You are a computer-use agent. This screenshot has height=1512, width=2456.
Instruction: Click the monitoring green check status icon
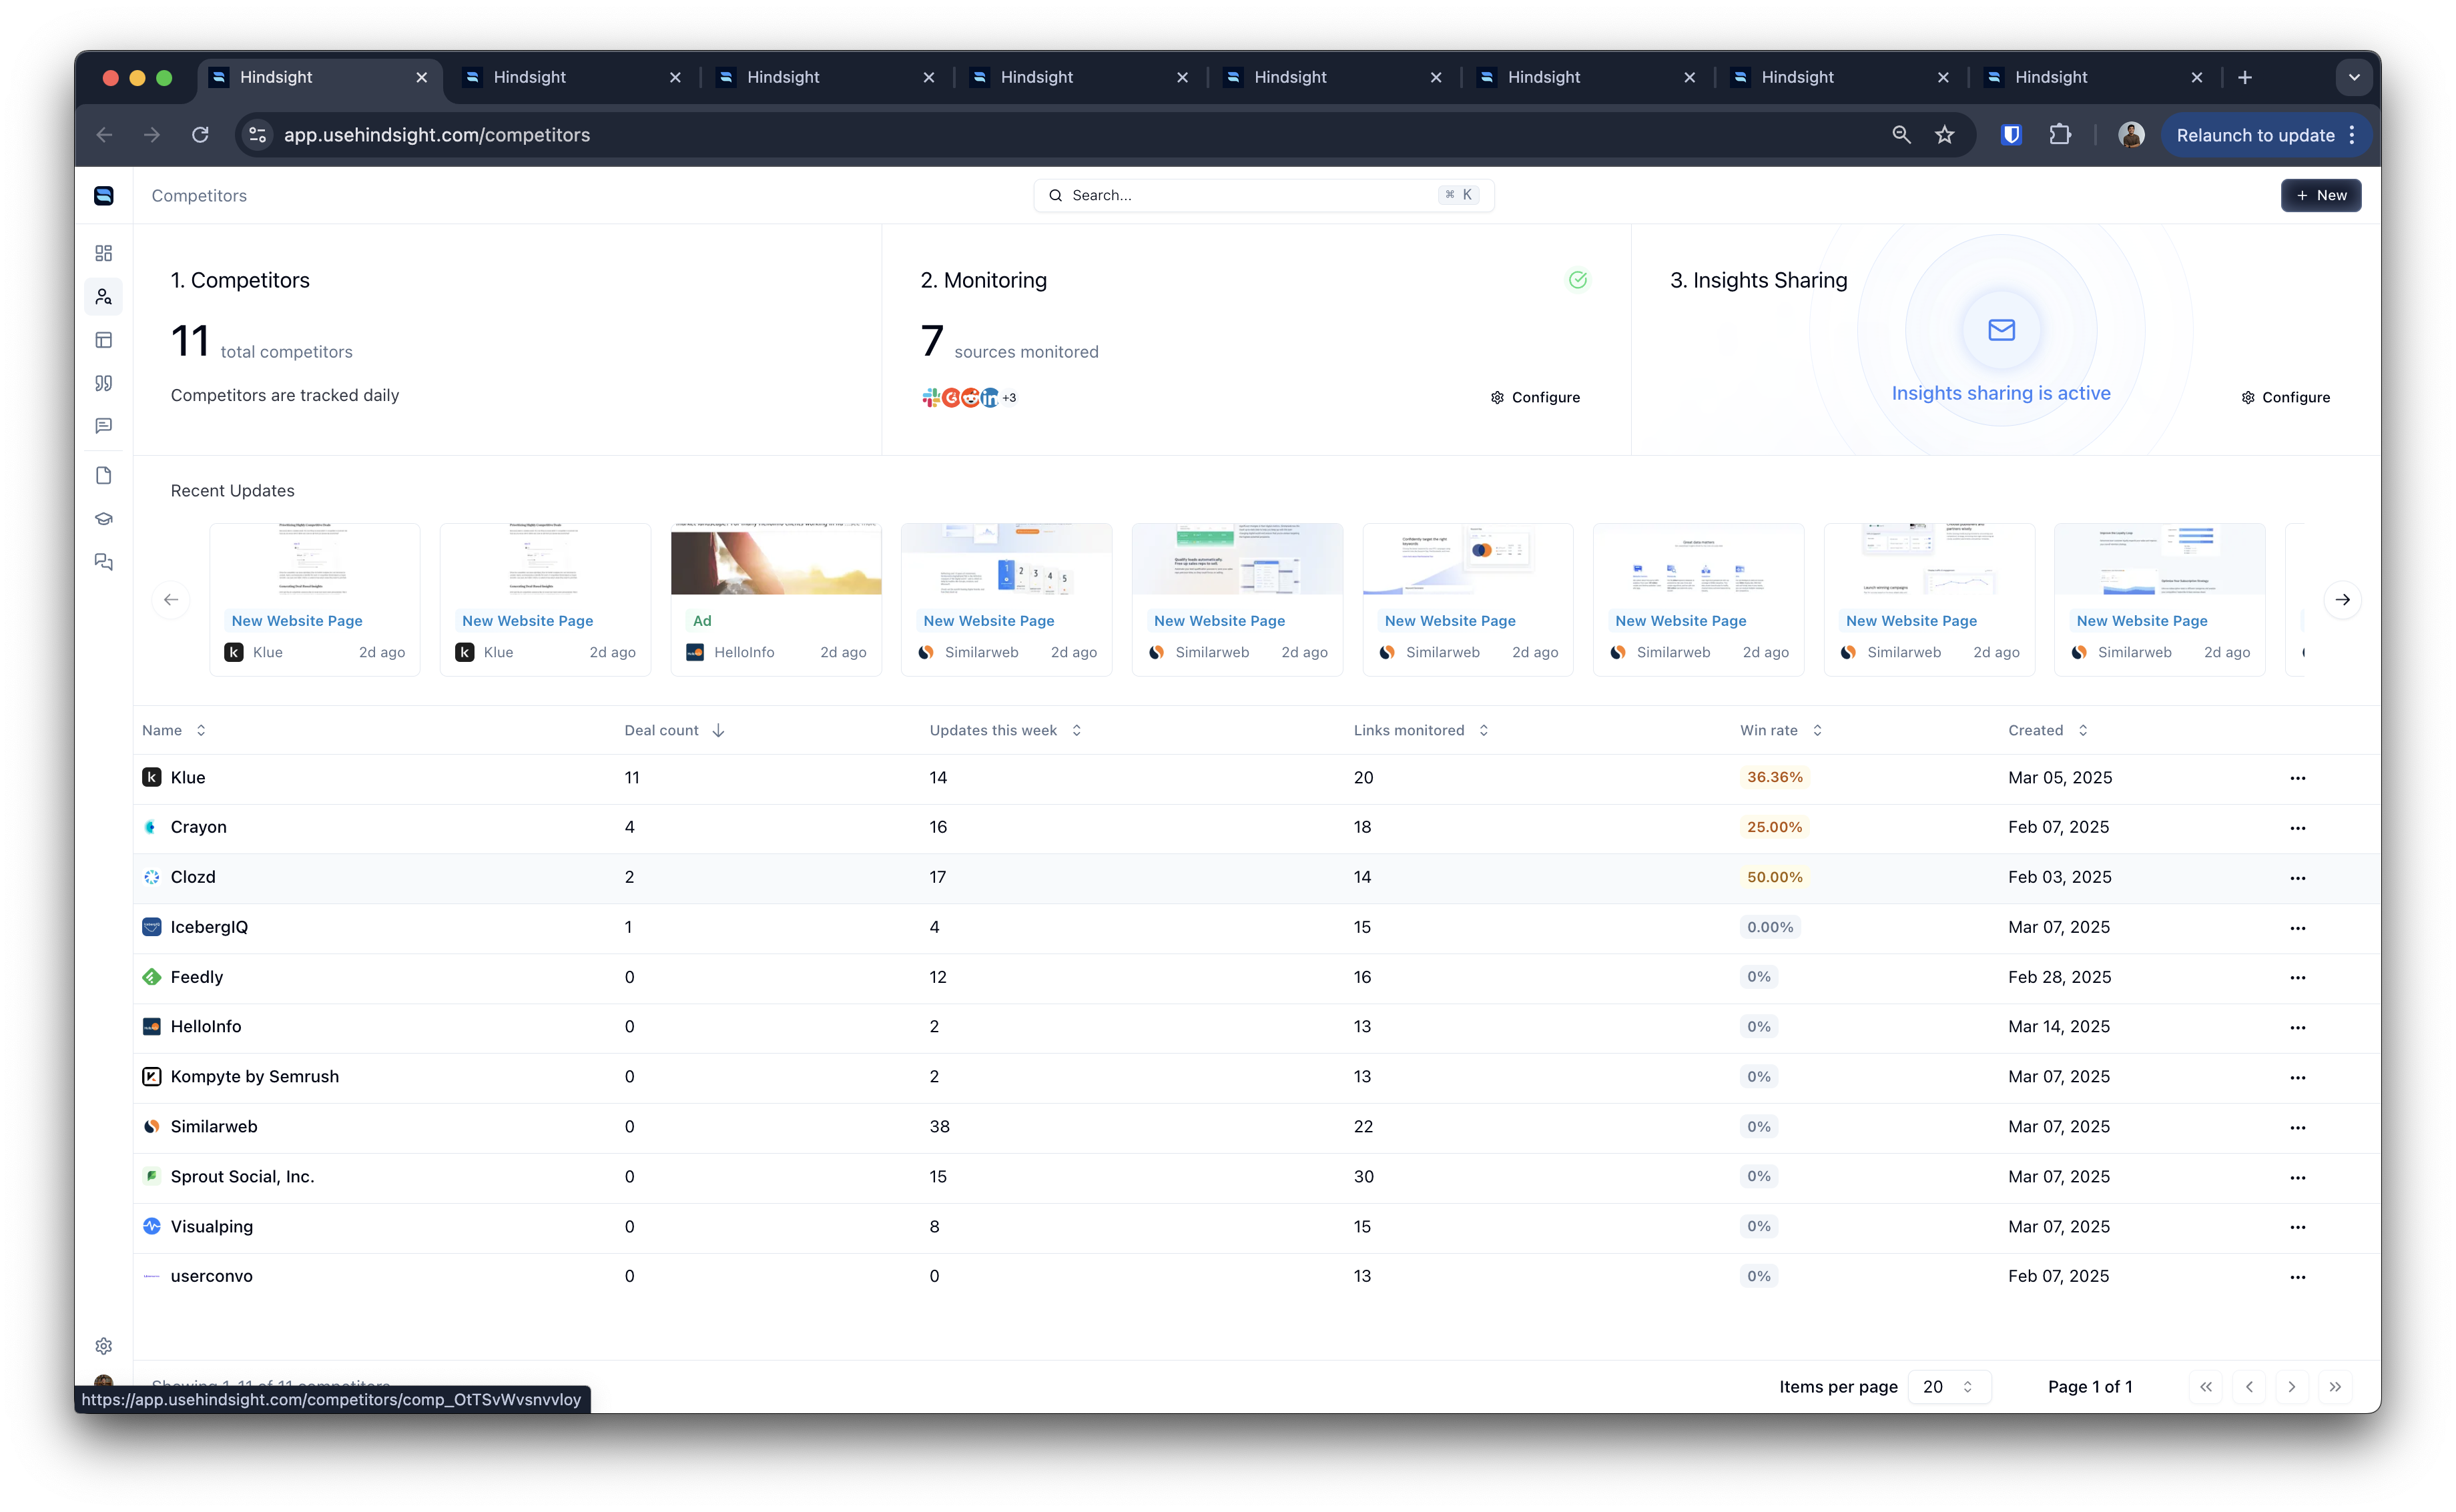tap(1578, 280)
